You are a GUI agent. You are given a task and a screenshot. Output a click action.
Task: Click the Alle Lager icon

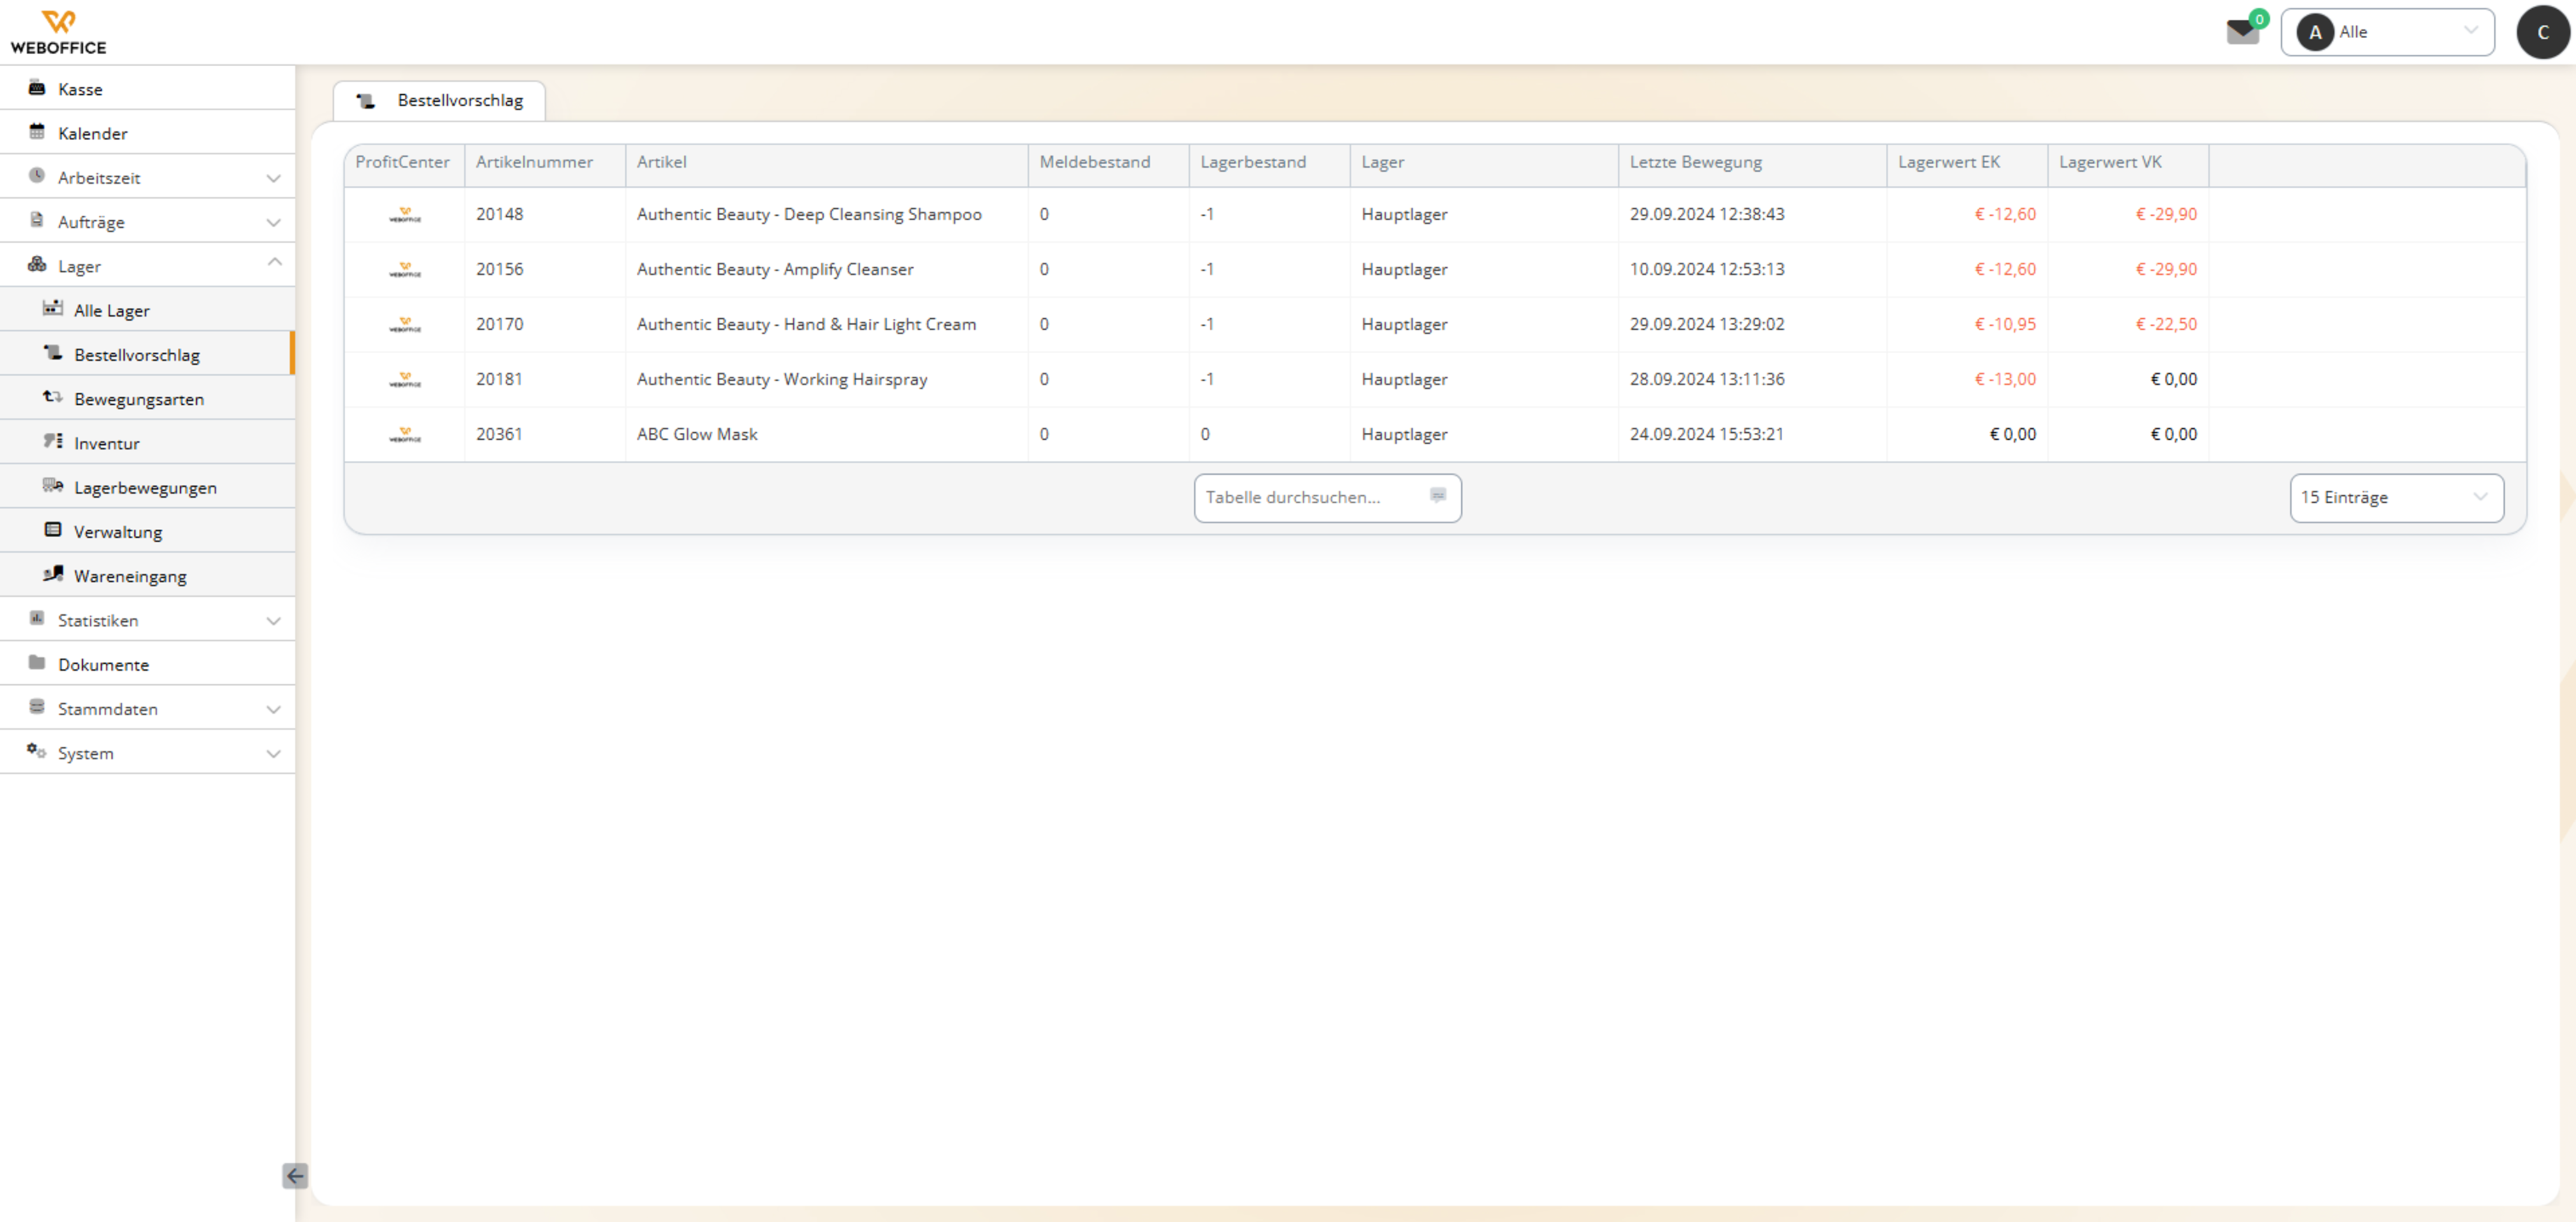tap(53, 309)
